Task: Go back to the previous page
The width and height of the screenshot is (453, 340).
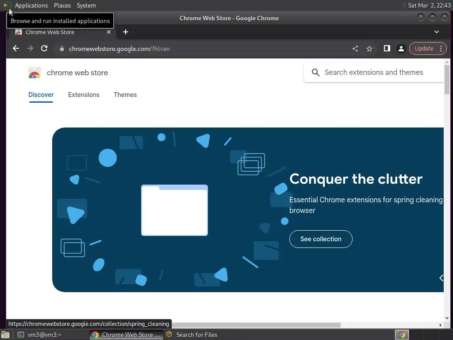Action: 16,49
